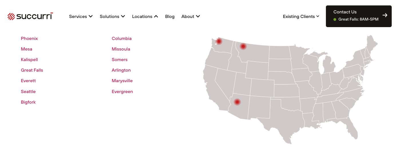Open the Marysville location link
The height and width of the screenshot is (149, 400).
pos(122,81)
